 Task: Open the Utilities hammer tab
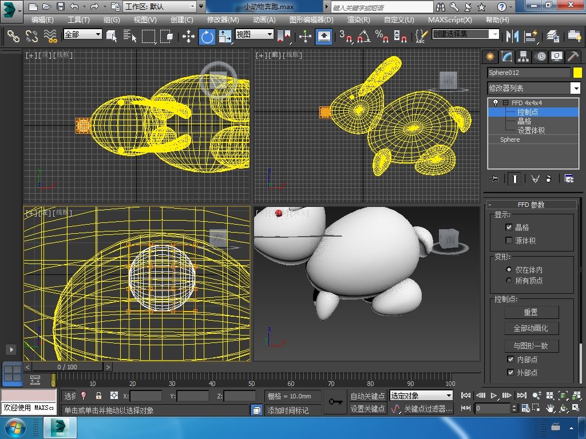(x=573, y=57)
